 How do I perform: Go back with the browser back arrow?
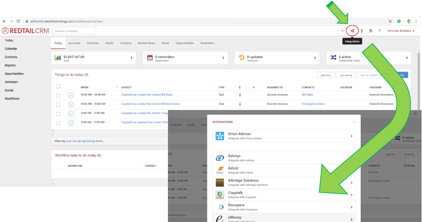pos(4,21)
